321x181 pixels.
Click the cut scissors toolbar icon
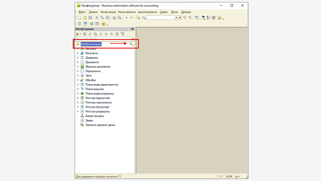97,18
